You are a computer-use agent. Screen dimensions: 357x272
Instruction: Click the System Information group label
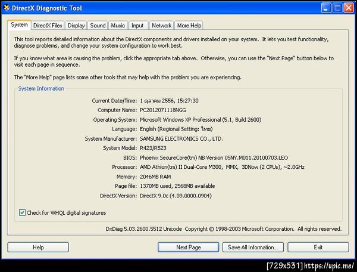(41, 88)
